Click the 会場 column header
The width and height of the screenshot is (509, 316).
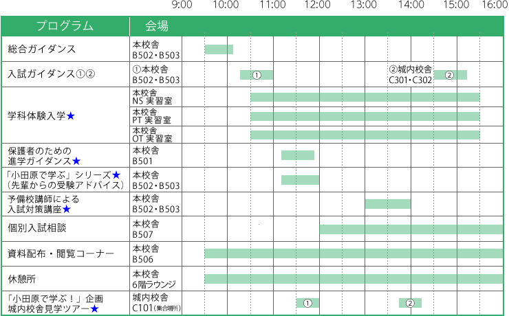click(157, 27)
